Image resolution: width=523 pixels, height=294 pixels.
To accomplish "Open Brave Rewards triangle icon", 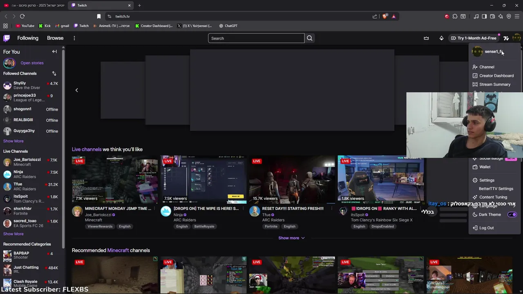I will [x=393, y=16].
